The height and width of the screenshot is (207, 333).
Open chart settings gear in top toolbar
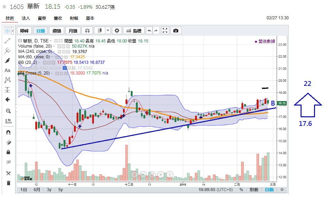click(117, 31)
